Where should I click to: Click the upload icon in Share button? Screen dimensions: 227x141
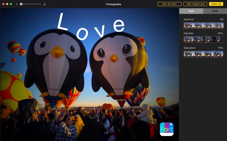tap(220, 4)
